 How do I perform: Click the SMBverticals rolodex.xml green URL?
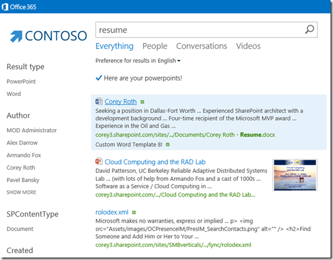[173, 245]
